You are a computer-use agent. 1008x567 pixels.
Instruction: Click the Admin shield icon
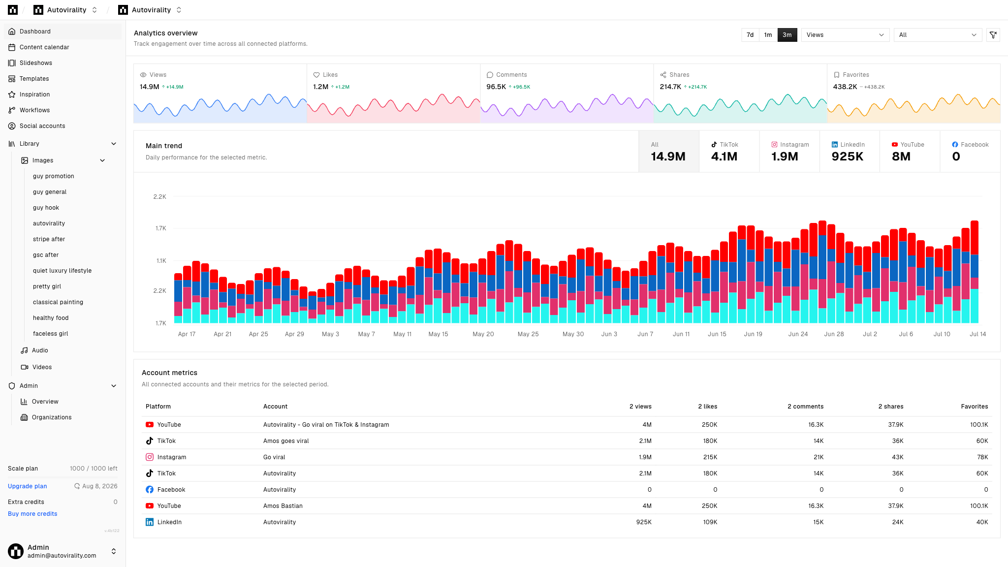[x=12, y=386]
